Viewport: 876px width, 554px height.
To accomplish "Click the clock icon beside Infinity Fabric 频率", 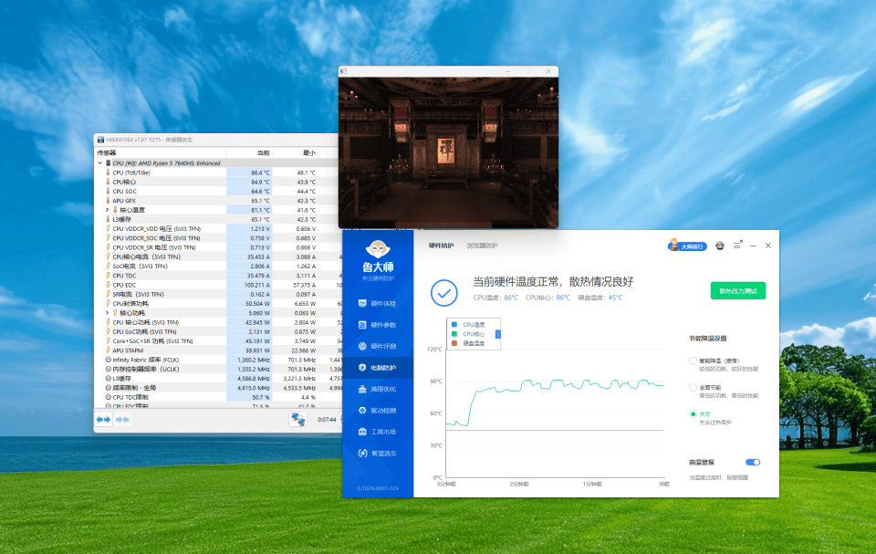I will click(108, 360).
